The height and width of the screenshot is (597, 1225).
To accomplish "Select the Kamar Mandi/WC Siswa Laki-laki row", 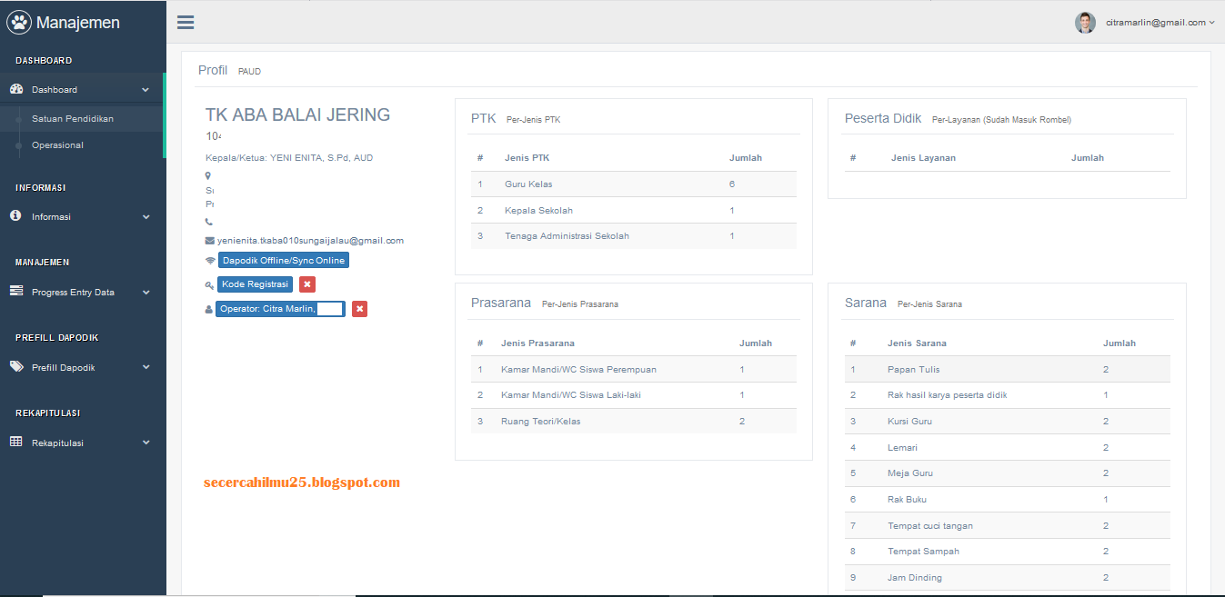I will tap(634, 395).
